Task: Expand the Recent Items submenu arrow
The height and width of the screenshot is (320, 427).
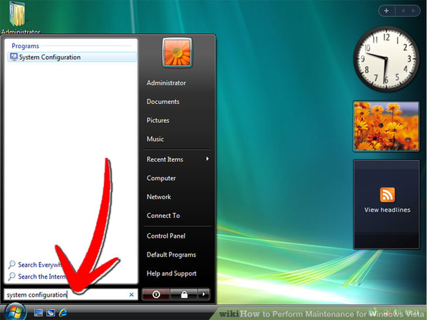Action: pos(207,159)
